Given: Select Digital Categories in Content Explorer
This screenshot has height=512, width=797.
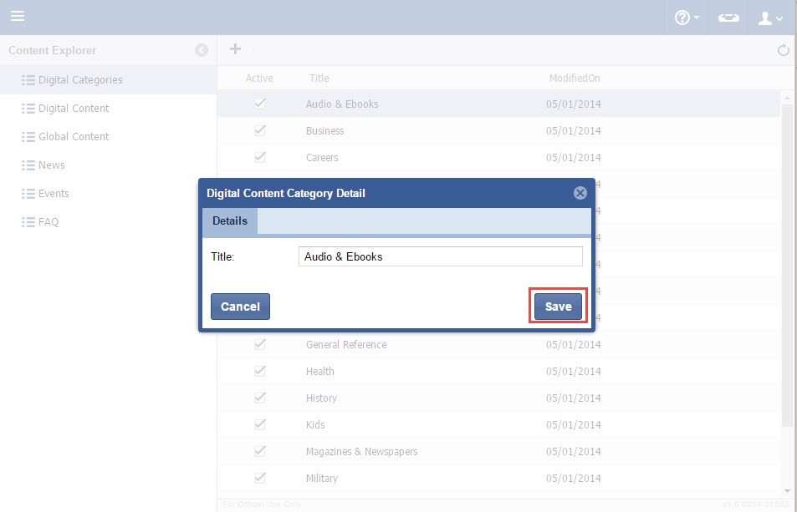Looking at the screenshot, I should 80,80.
